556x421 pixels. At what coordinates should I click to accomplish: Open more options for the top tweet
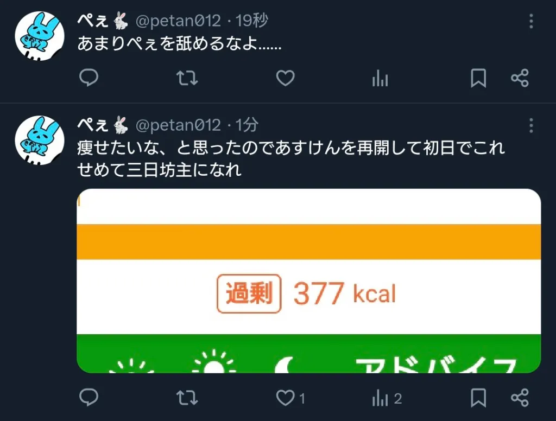(x=531, y=21)
